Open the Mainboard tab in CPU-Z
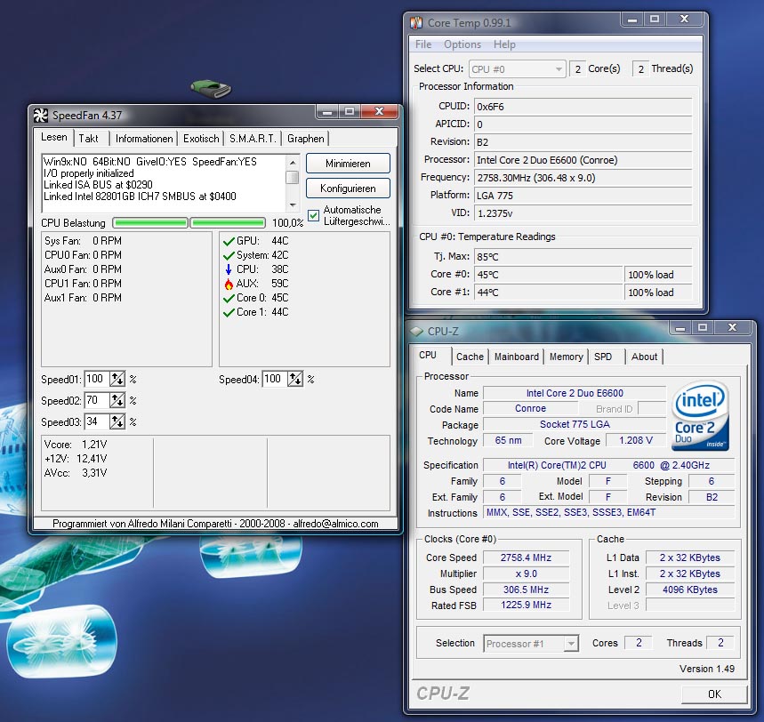The image size is (764, 722). (x=517, y=357)
